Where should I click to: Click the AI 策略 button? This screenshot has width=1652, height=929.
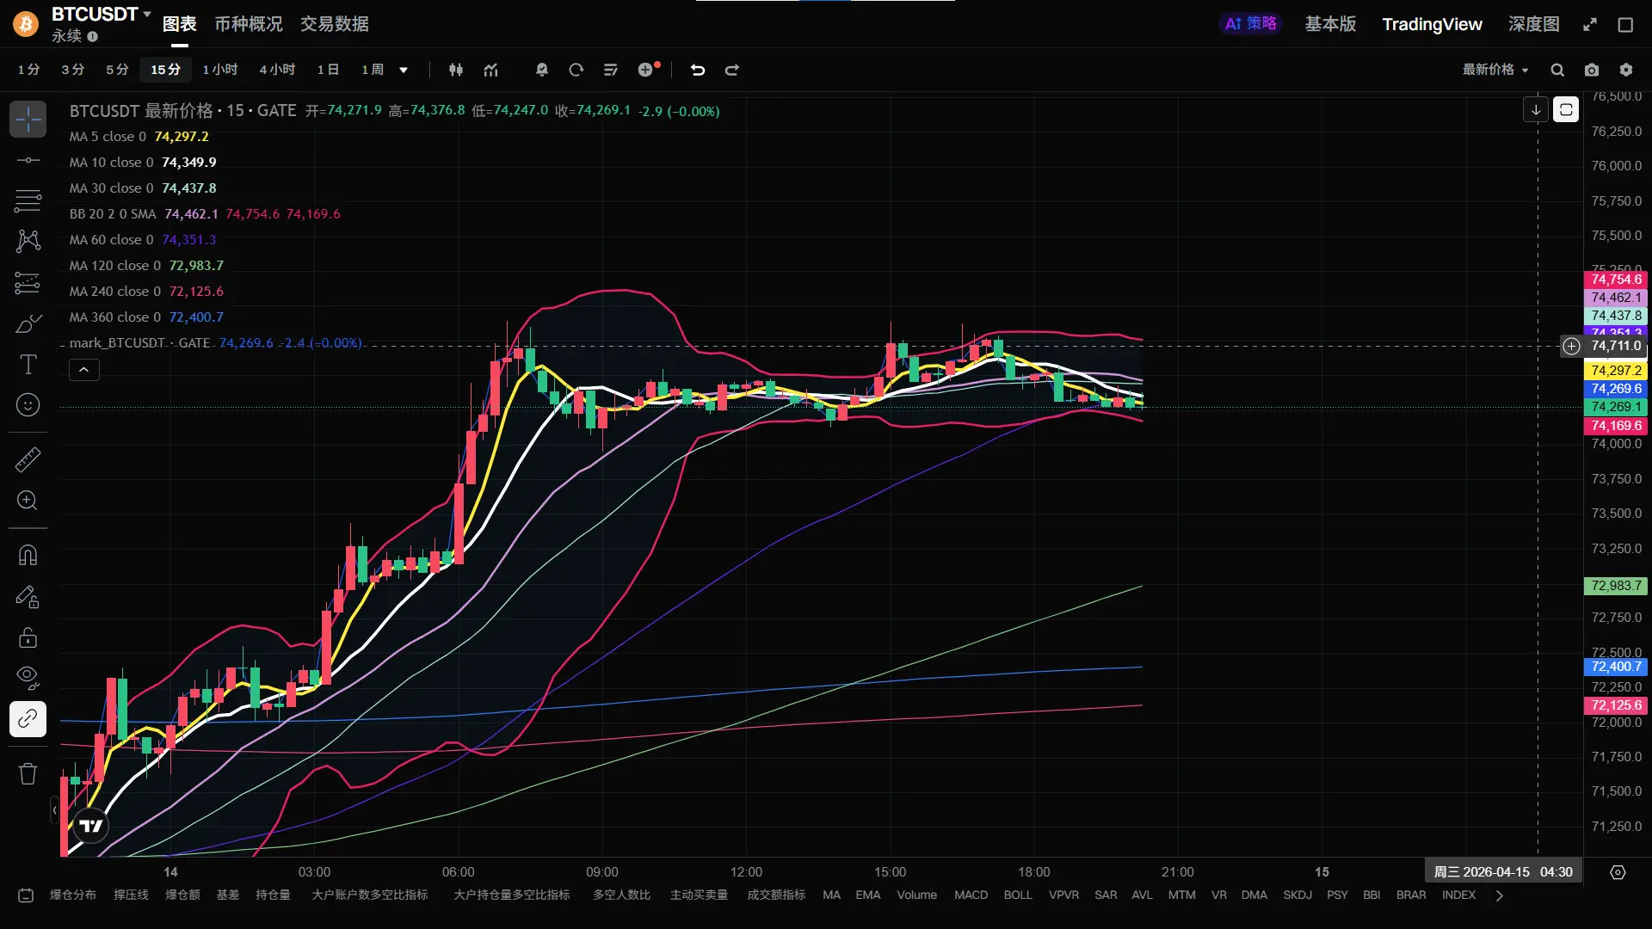[x=1250, y=24]
